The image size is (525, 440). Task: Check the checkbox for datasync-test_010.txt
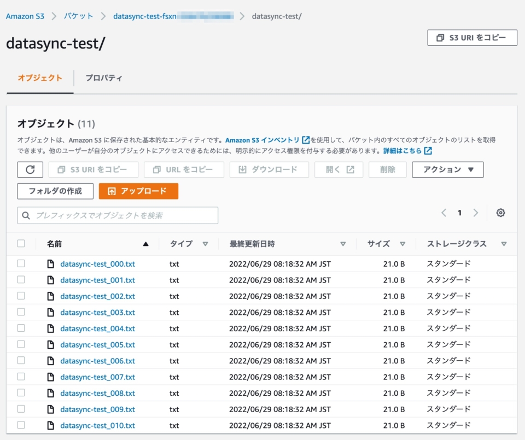pyautogui.click(x=21, y=425)
